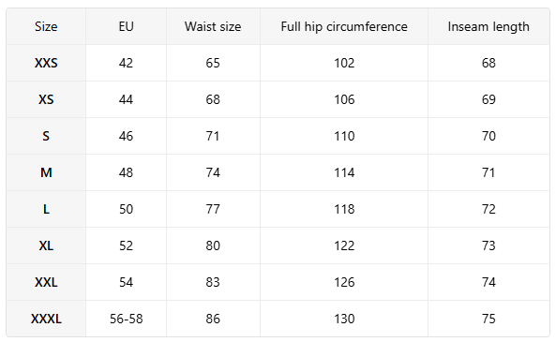Click the hip circumference 102 cell

tap(344, 63)
